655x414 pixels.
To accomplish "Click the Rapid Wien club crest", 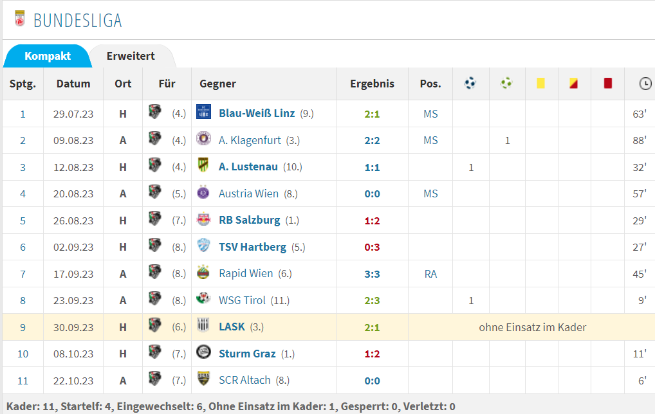I will [x=203, y=273].
